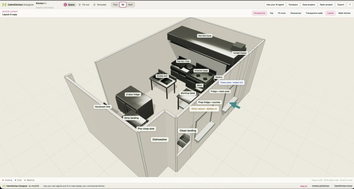Switch to Split view
Image resolution: width=354 pixels, height=189 pixels.
[130, 4]
